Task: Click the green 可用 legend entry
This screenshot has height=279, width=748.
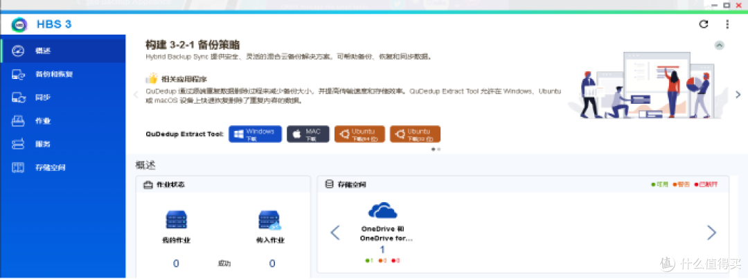Action: 660,184
